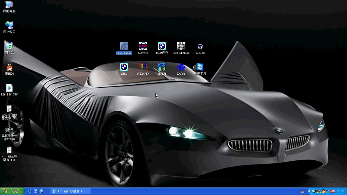Click the Show Desktop quick launch icon
The height and width of the screenshot is (195, 347).
[36, 191]
